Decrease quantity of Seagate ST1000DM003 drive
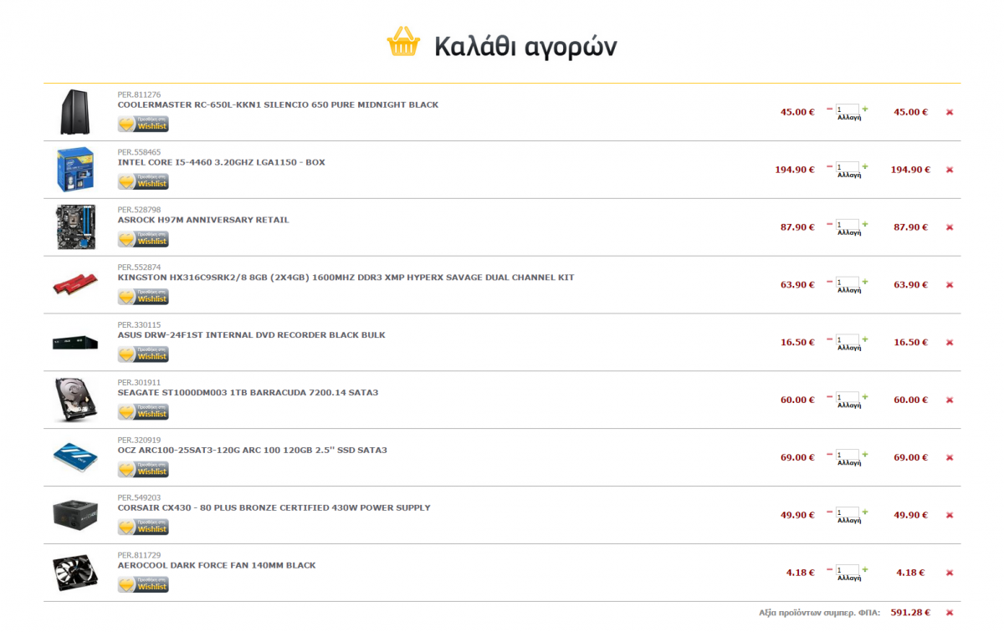Image resolution: width=1004 pixels, height=632 pixels. pyautogui.click(x=830, y=397)
